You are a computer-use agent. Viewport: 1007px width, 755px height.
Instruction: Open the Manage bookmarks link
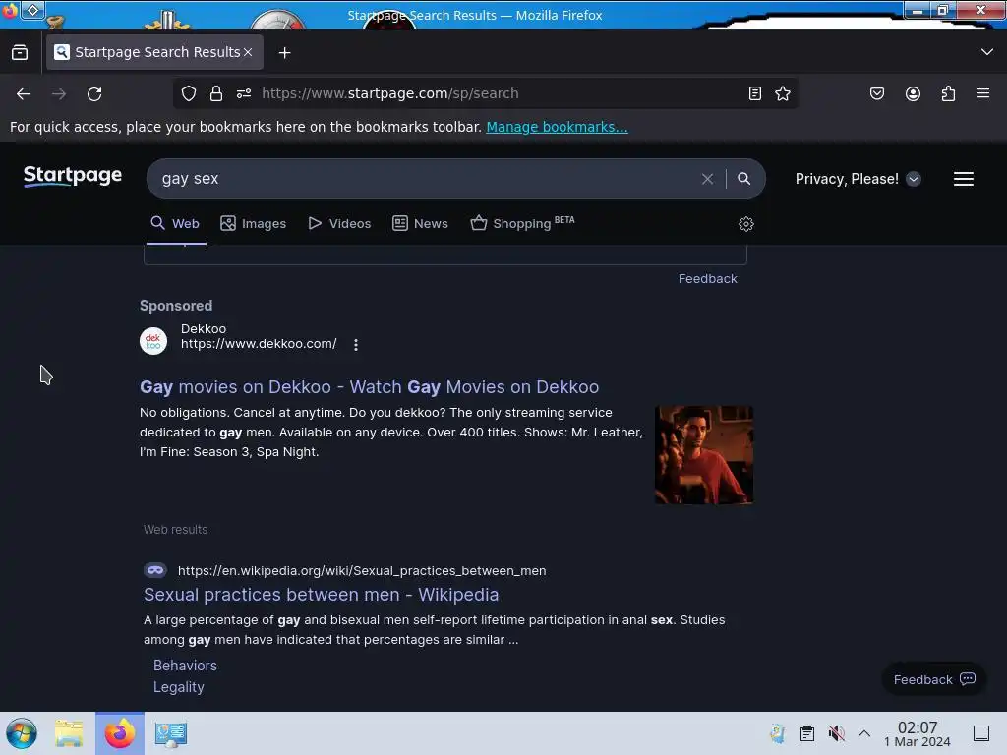[557, 127]
